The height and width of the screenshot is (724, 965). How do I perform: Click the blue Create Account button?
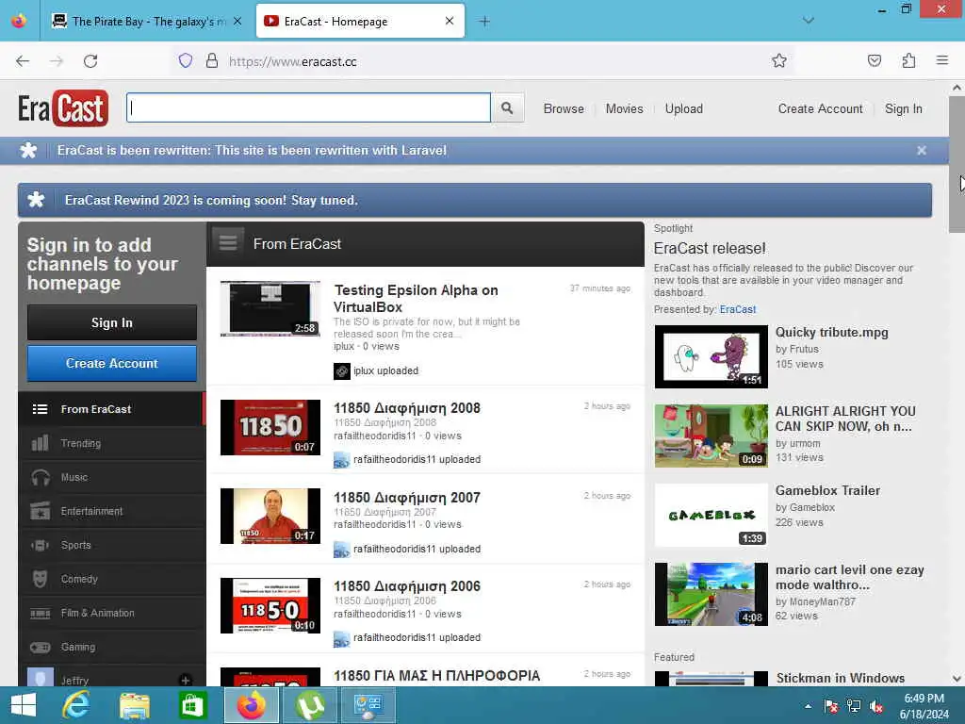112,363
